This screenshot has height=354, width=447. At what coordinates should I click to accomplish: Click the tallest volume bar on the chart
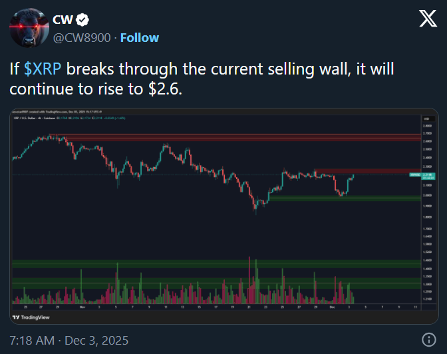[249, 279]
